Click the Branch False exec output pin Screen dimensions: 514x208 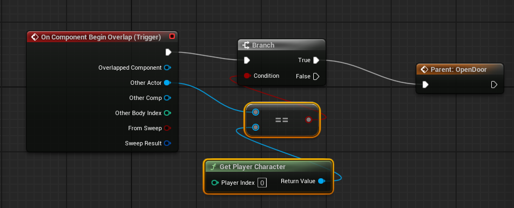coord(316,76)
